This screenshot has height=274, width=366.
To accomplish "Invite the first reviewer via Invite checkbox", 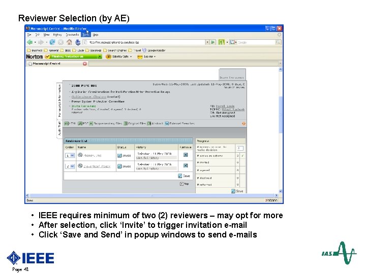I will click(x=119, y=156).
